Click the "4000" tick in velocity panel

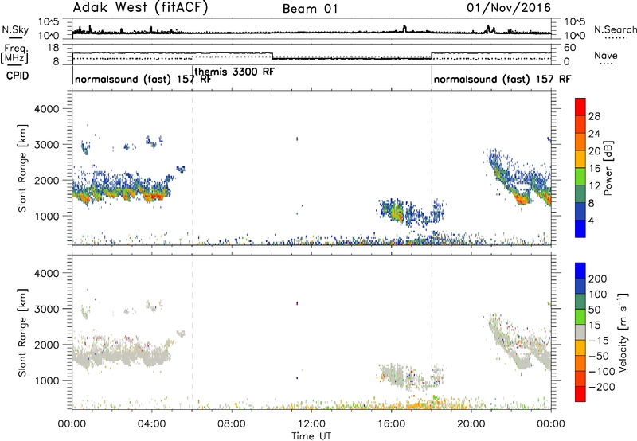point(47,273)
